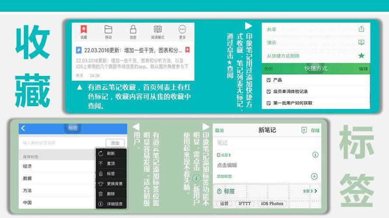Tap the 加密 lock icon
This screenshot has height=218, width=389.
point(133,29)
